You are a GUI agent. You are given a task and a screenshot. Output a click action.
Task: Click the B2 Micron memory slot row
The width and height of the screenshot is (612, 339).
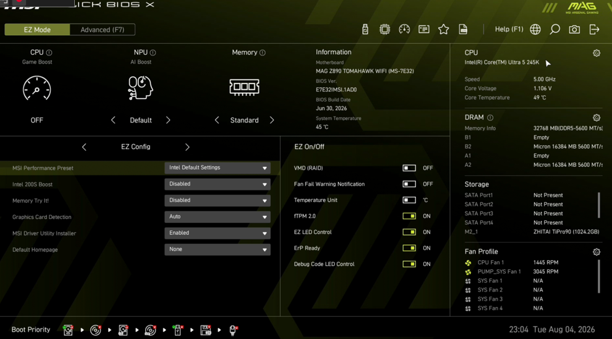pos(533,147)
